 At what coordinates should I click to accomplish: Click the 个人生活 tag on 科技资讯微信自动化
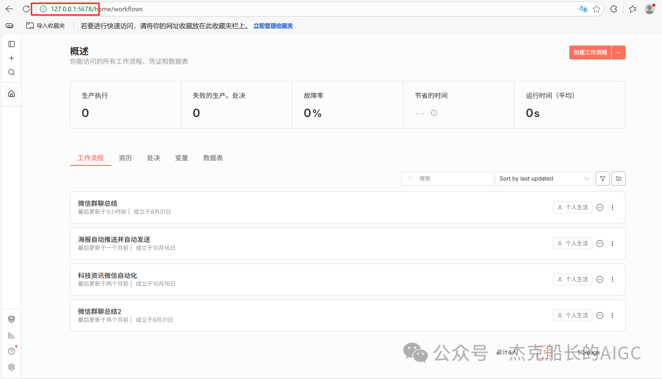(x=573, y=280)
